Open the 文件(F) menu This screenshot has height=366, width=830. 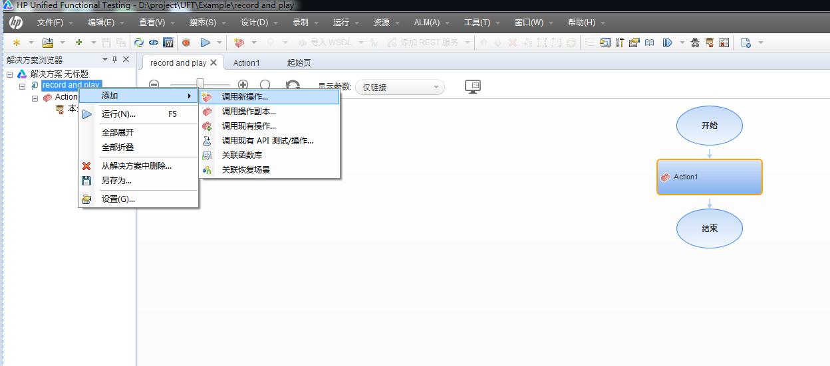tap(50, 23)
